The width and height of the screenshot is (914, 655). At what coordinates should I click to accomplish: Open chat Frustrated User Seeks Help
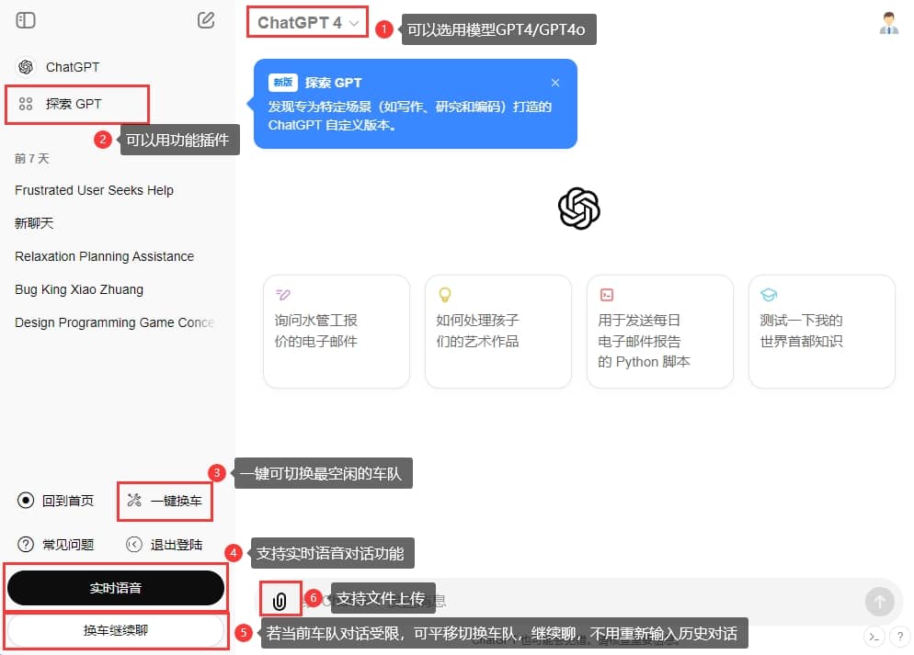(95, 190)
